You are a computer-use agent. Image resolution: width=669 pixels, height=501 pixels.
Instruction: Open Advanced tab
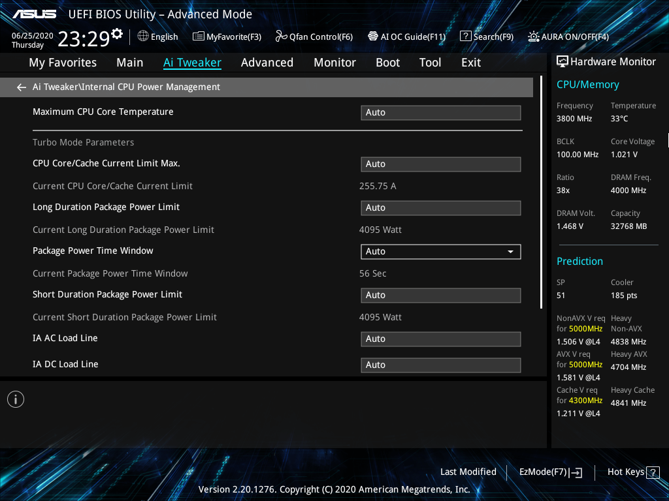click(x=267, y=63)
